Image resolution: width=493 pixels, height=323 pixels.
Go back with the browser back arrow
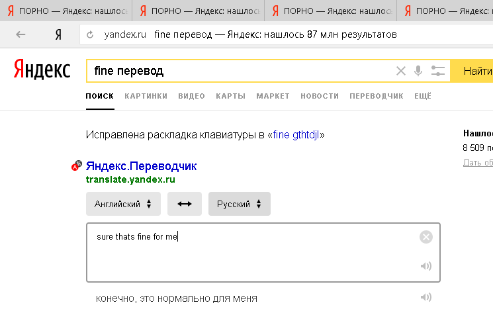tap(21, 34)
